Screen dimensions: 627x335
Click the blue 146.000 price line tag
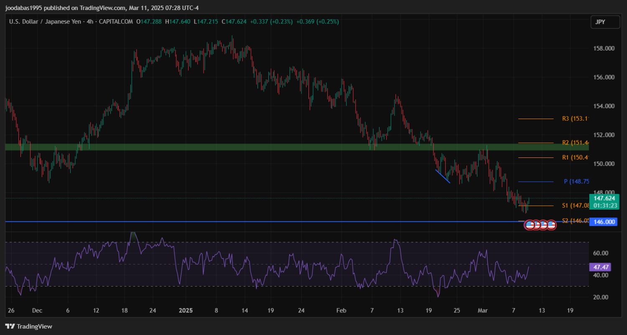coord(604,222)
